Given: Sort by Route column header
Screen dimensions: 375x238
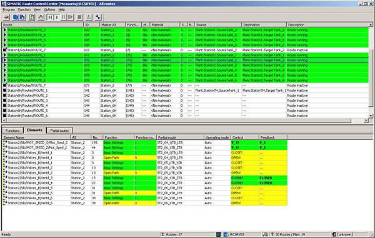Looking at the screenshot, I should tap(42, 25).
